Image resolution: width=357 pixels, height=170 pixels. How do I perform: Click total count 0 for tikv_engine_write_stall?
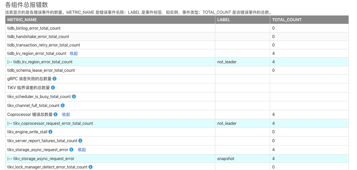(273, 132)
